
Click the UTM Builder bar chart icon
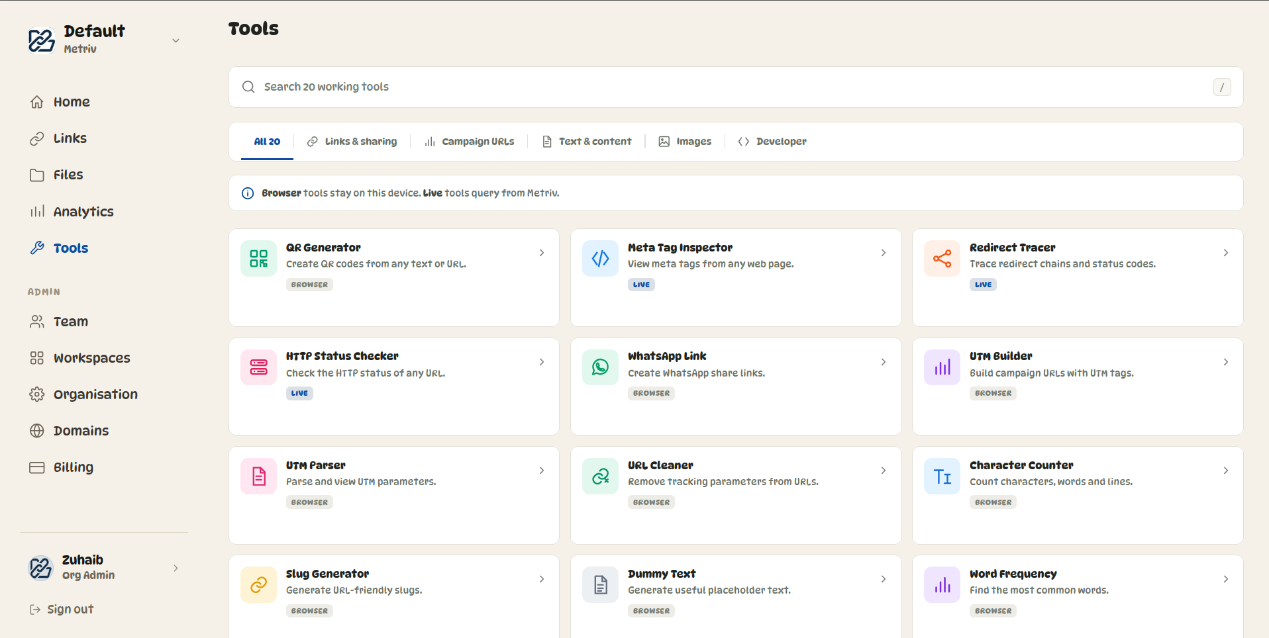tap(942, 367)
